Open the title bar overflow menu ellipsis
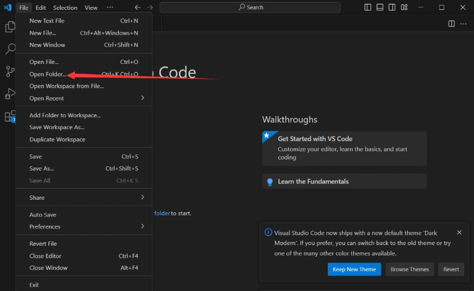The height and width of the screenshot is (291, 474). tap(110, 7)
